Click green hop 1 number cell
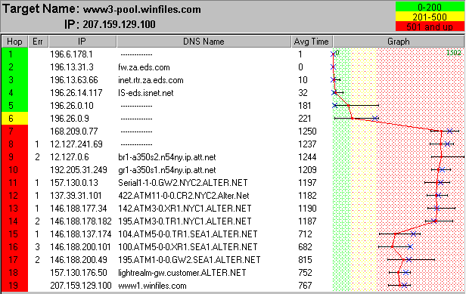466x294 pixels. (x=14, y=54)
